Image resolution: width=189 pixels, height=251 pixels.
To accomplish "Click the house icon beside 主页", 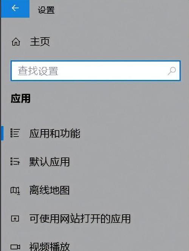I will point(16,42).
